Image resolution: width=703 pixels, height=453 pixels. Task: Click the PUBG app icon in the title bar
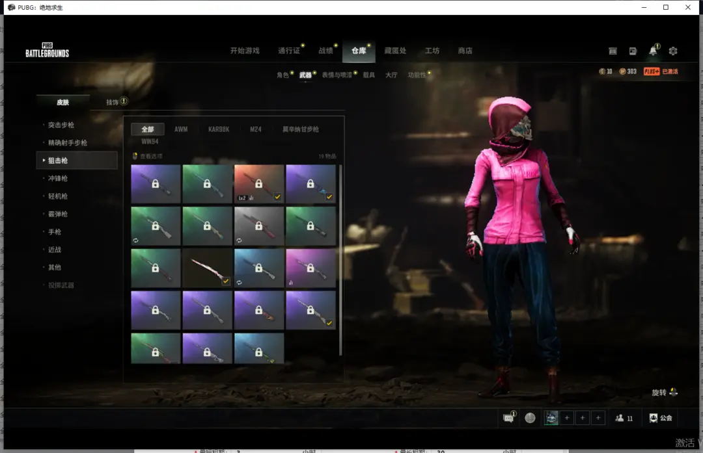[11, 7]
